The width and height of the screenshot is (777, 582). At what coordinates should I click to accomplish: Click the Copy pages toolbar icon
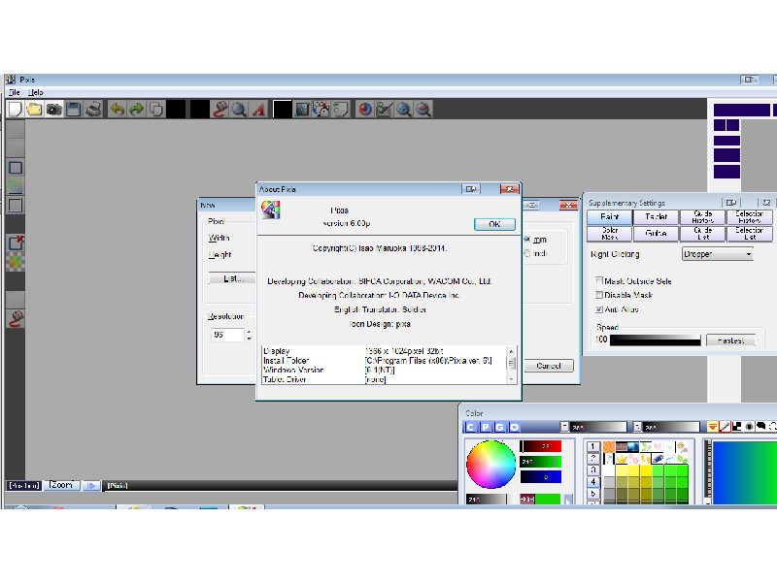point(156,110)
